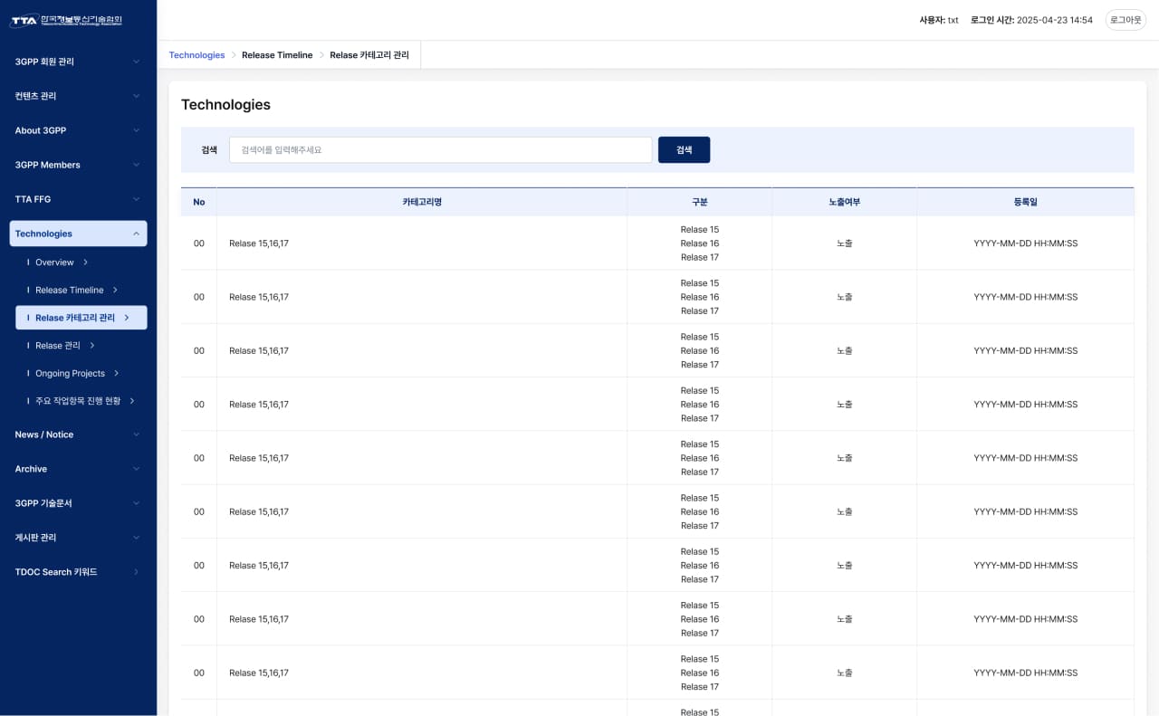The image size is (1159, 716).
Task: Expand 3GPP Members chevron arrow
Action: (x=136, y=165)
